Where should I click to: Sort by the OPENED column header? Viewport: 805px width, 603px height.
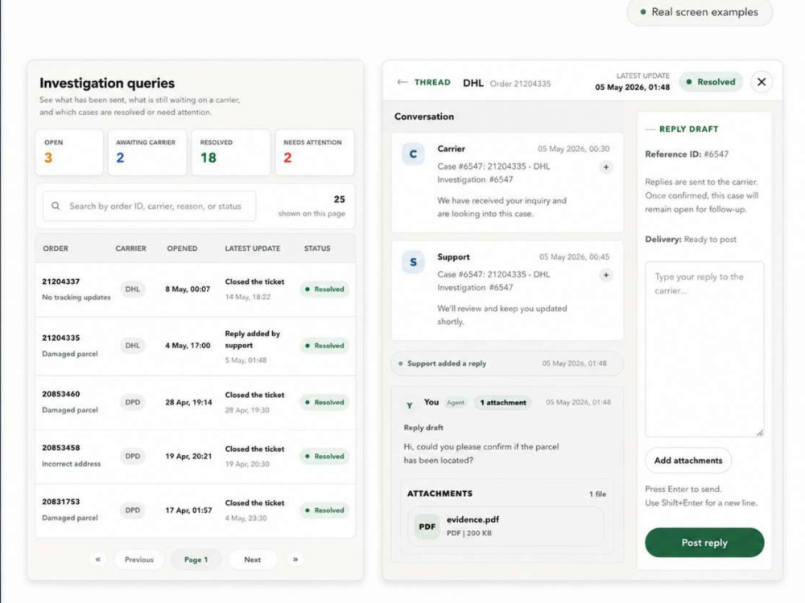[x=182, y=248]
